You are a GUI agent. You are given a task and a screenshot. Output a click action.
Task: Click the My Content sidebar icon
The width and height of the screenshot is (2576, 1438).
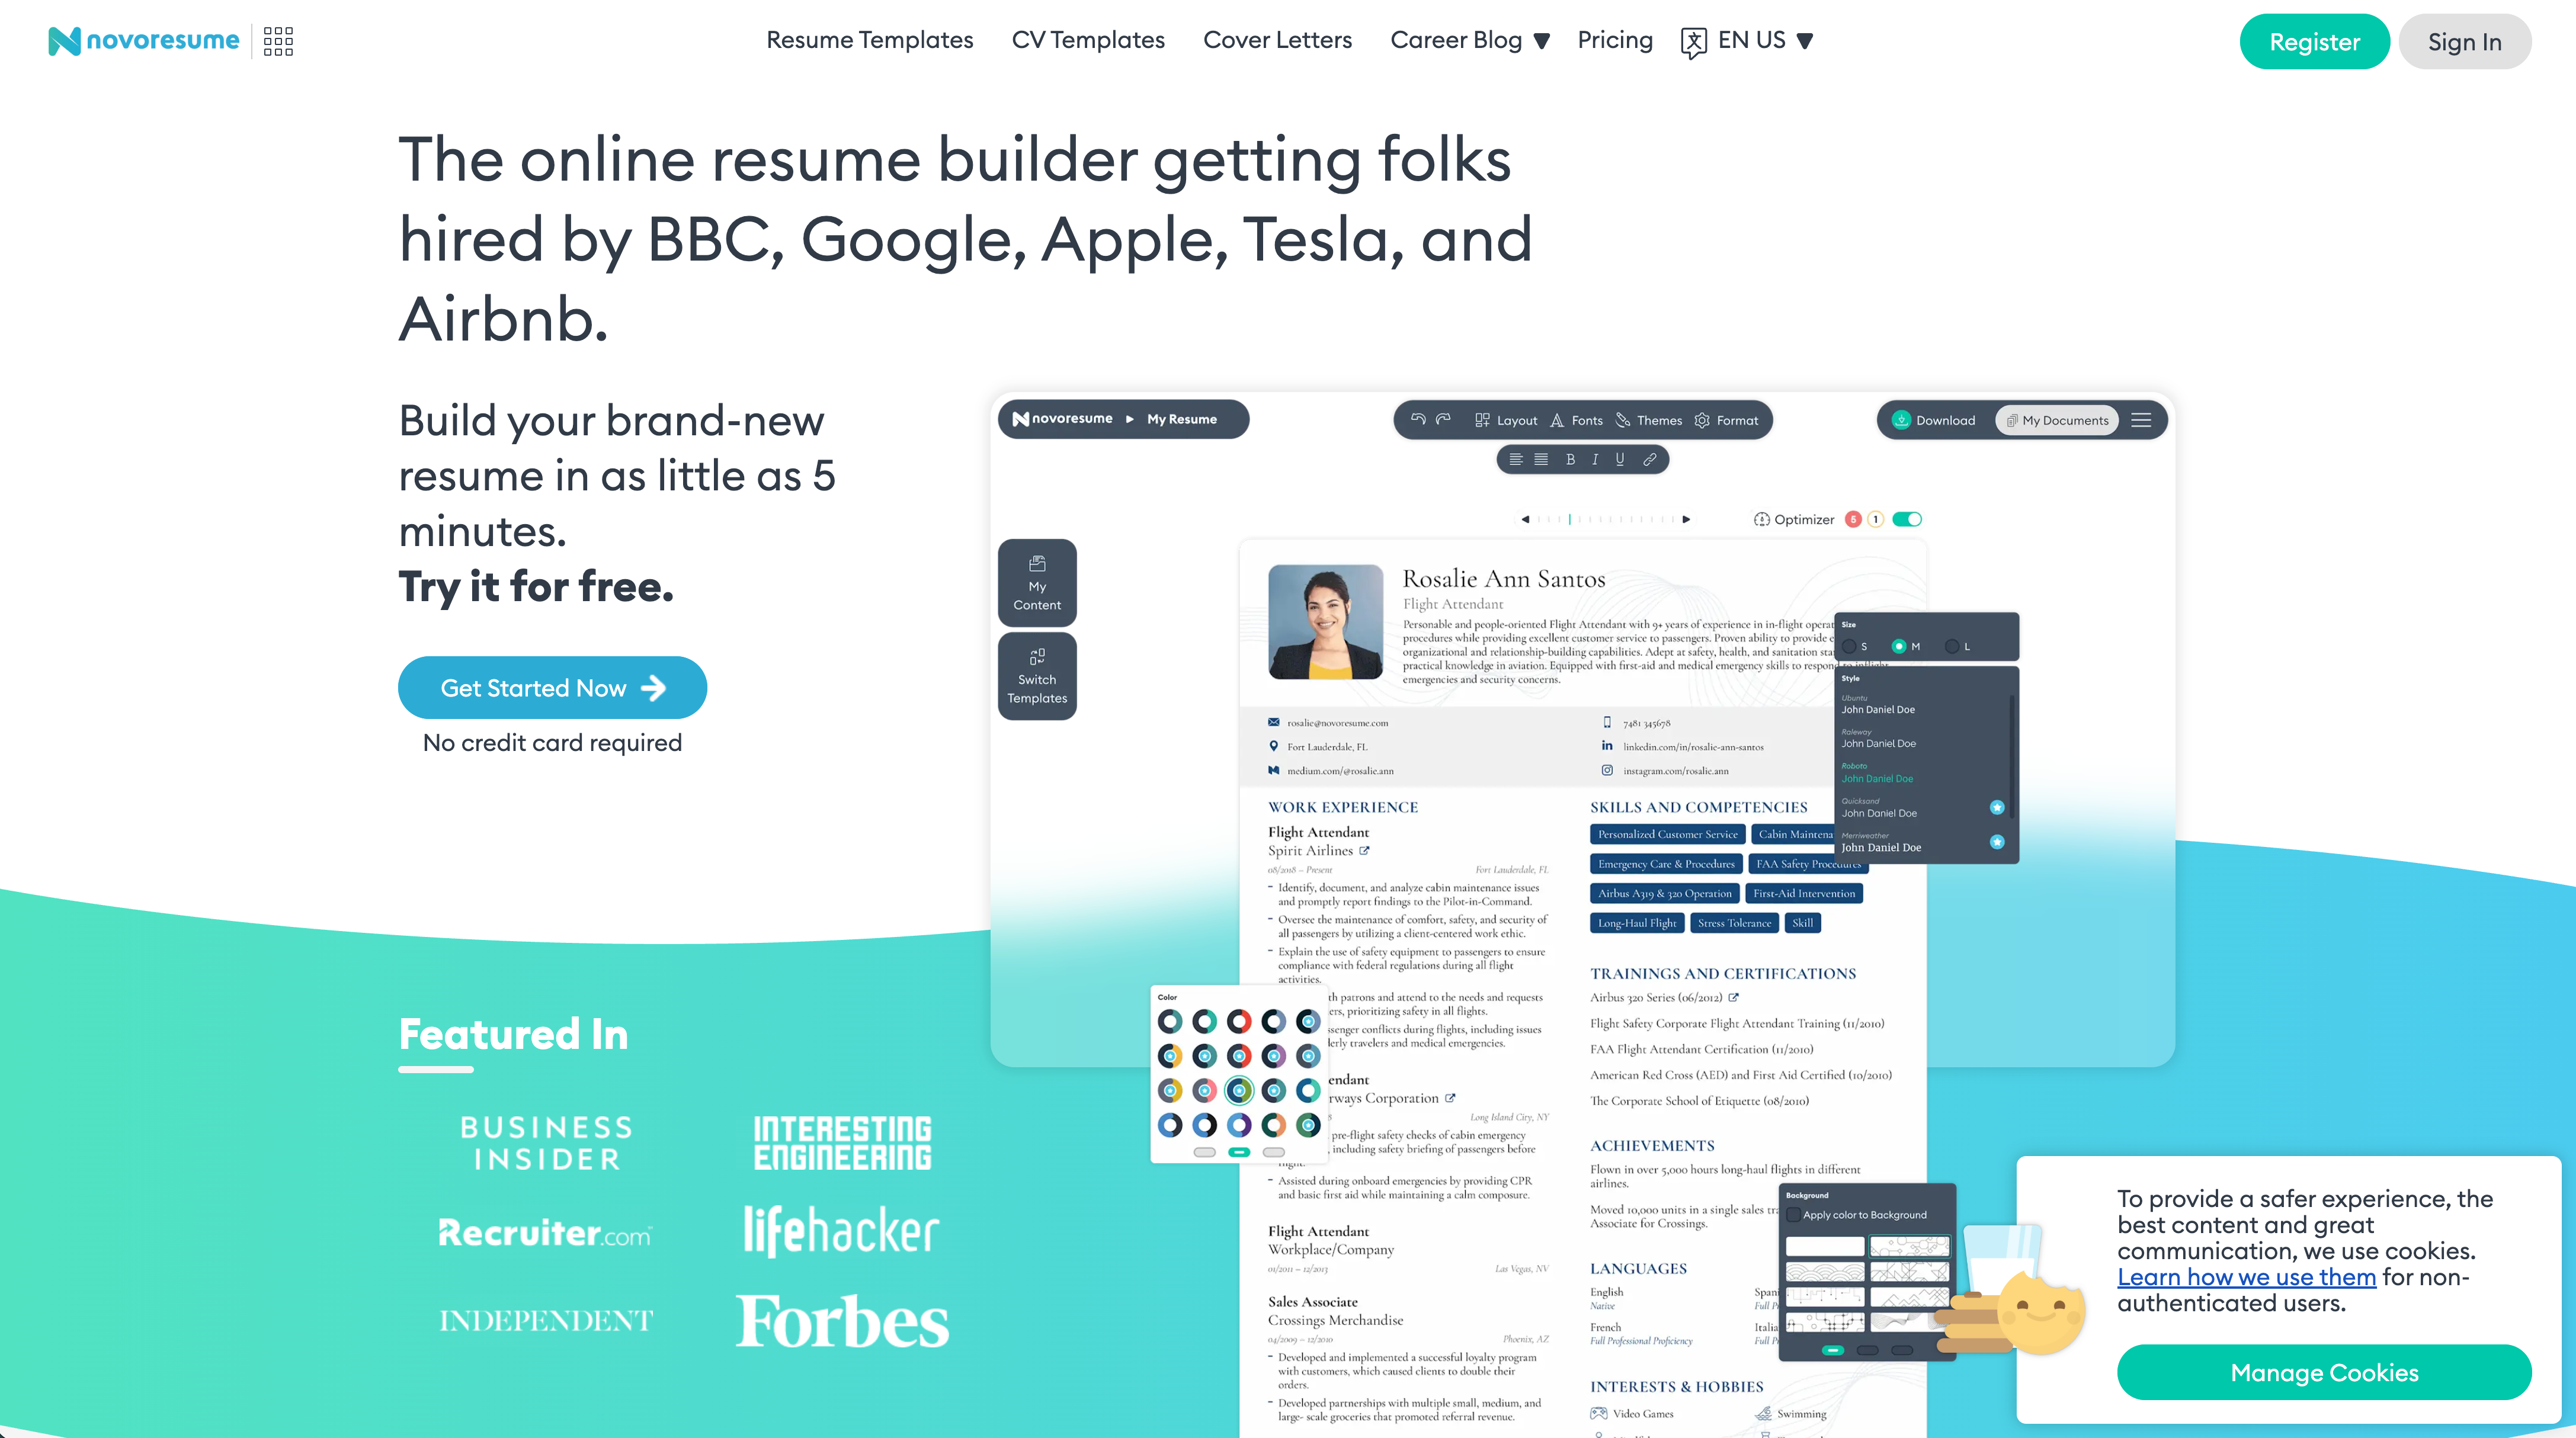tap(1037, 583)
